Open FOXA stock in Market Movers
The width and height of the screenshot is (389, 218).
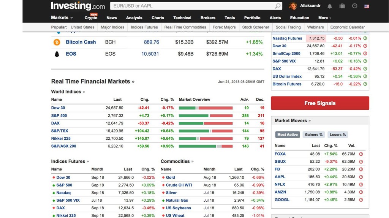pyautogui.click(x=280, y=154)
